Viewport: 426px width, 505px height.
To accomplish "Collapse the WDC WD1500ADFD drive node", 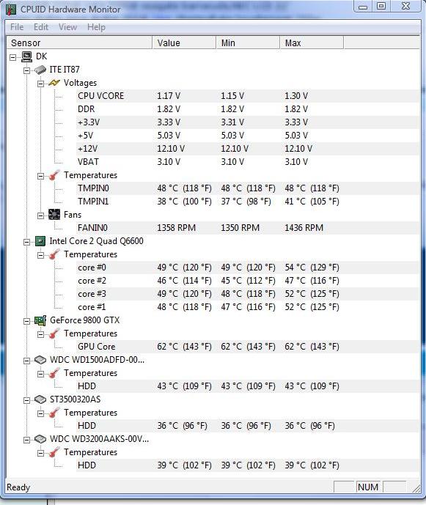I will 26,361.
